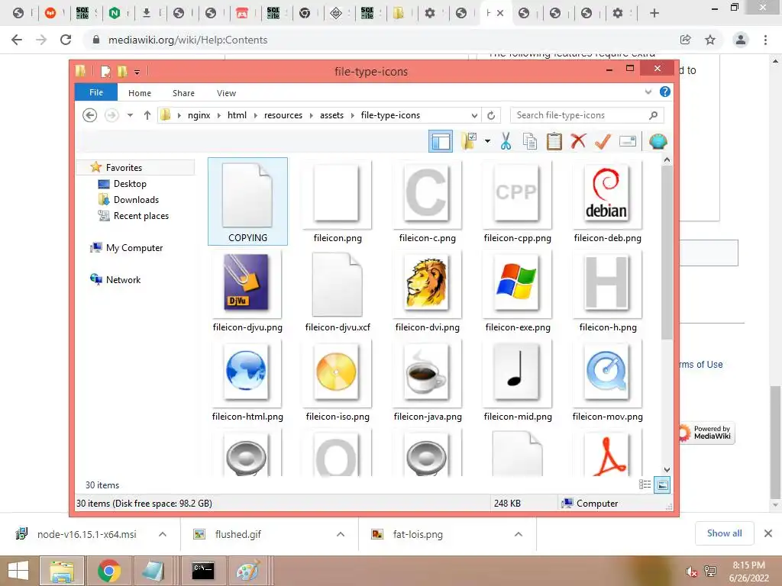This screenshot has width=782, height=586.
Task: Click the Rename toolbar icon
Action: point(628,141)
